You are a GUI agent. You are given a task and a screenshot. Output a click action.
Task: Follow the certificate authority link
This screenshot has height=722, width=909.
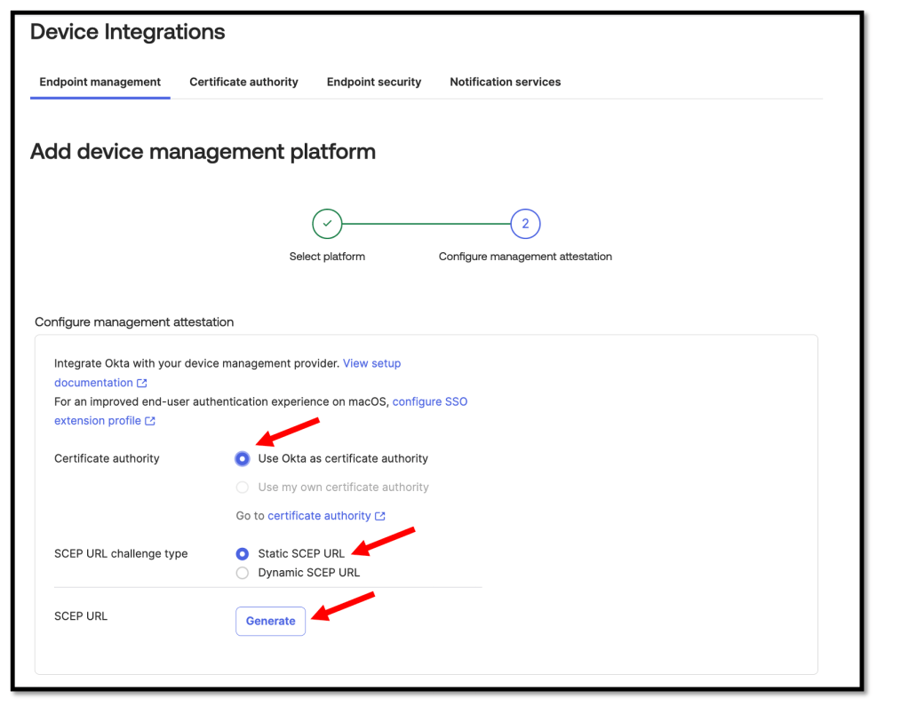(x=319, y=516)
